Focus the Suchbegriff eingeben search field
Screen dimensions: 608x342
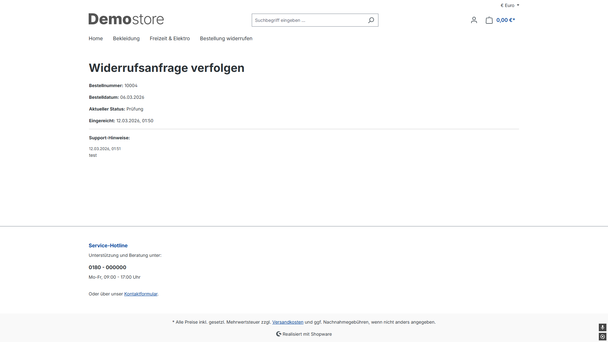point(309,20)
